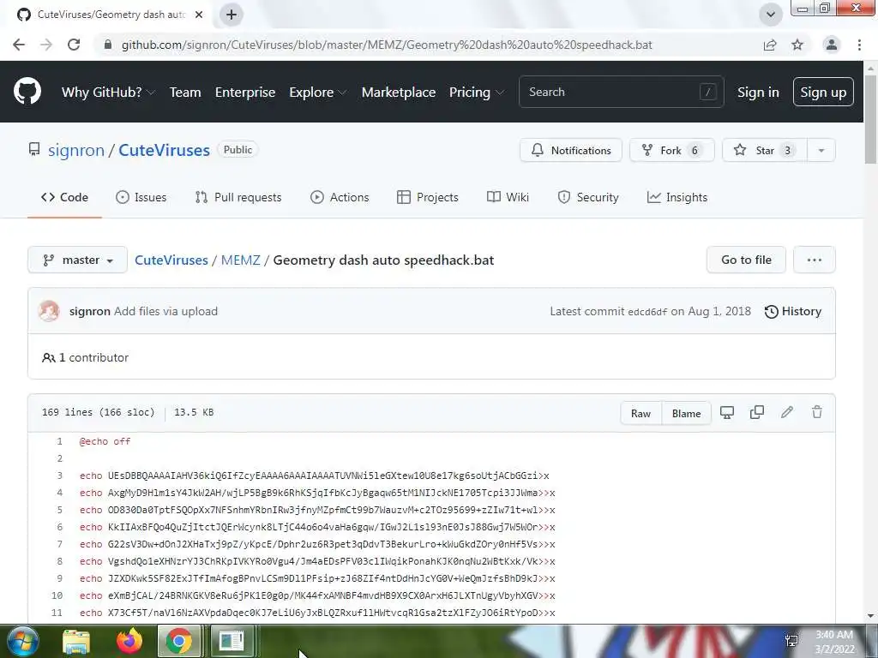The width and height of the screenshot is (878, 658).
Task: Open Enterprise nav link
Action: 245,93
